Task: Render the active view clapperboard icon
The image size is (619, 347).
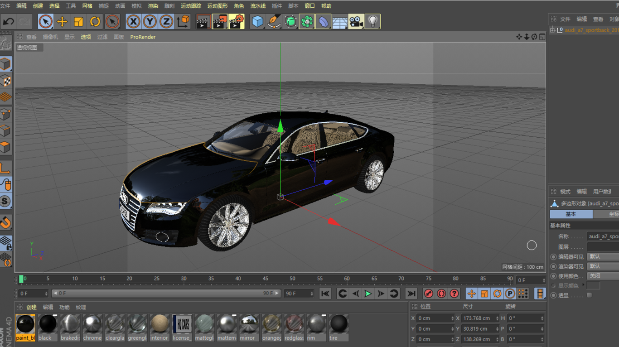Action: (203, 21)
